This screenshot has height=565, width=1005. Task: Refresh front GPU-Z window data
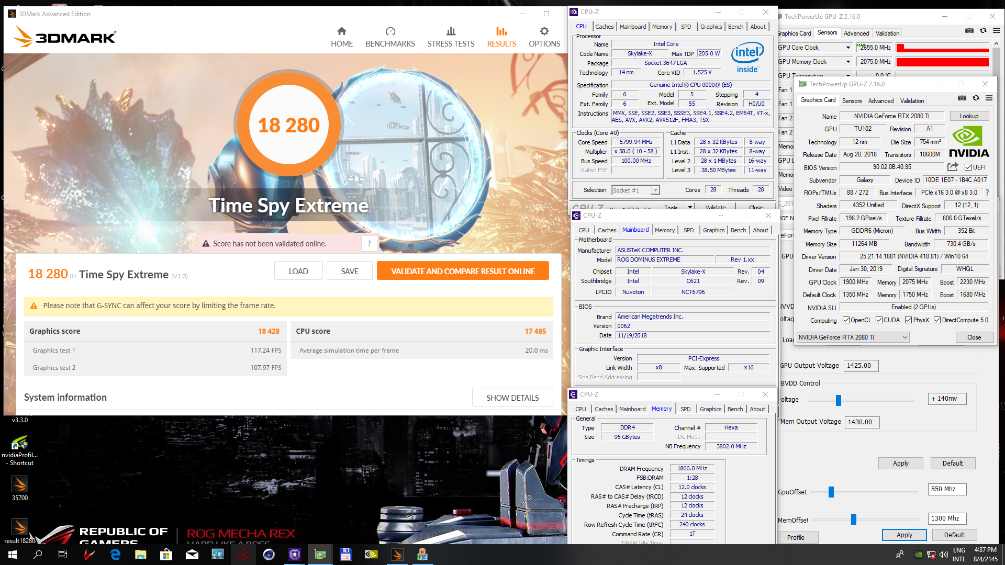click(976, 98)
